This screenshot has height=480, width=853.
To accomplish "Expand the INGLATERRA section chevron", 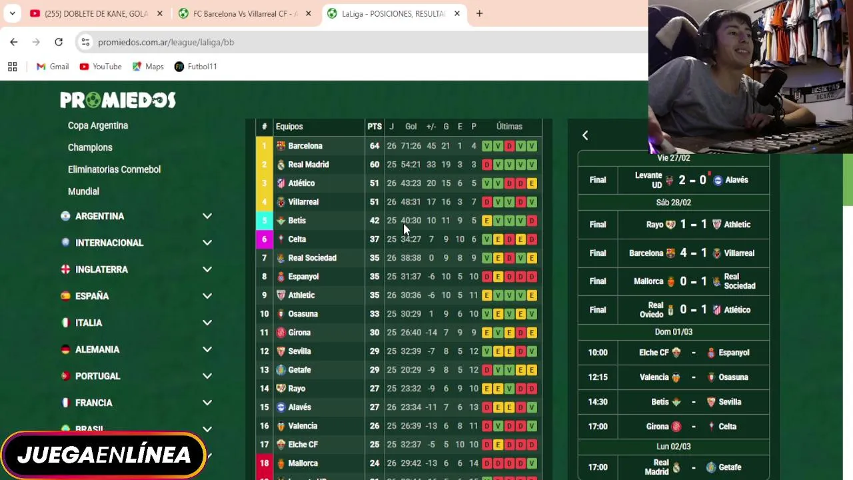I will (x=207, y=269).
